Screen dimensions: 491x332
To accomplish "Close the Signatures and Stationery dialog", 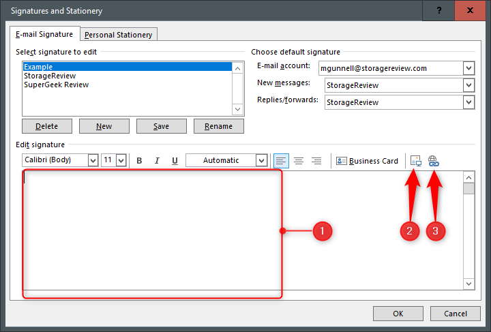I will click(x=470, y=10).
